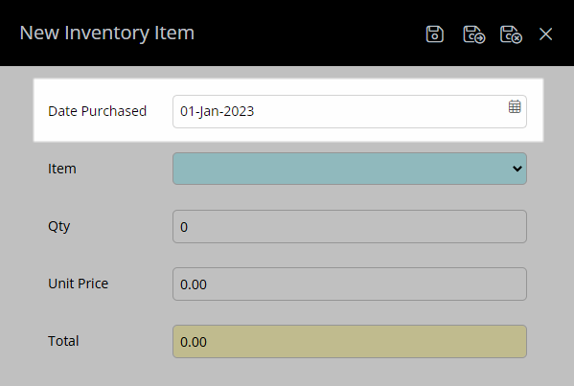Viewport: 574px width, 386px height.
Task: Place cursor on 01-Jan-2023 date text
Action: tap(217, 112)
